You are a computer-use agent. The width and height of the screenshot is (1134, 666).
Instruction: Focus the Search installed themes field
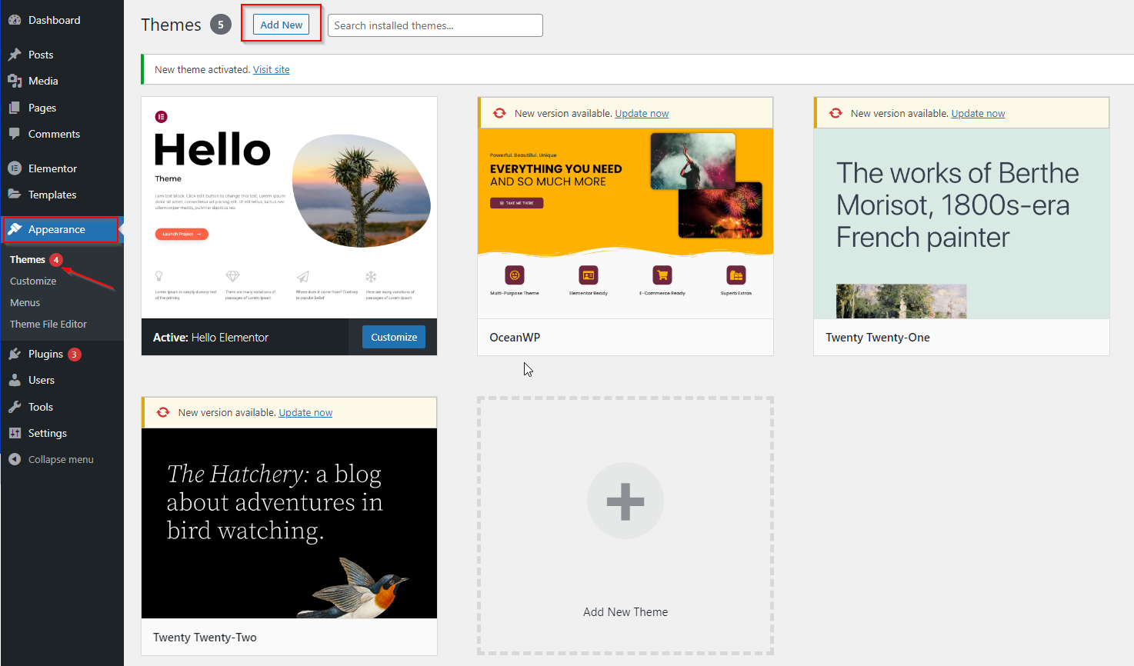point(435,25)
